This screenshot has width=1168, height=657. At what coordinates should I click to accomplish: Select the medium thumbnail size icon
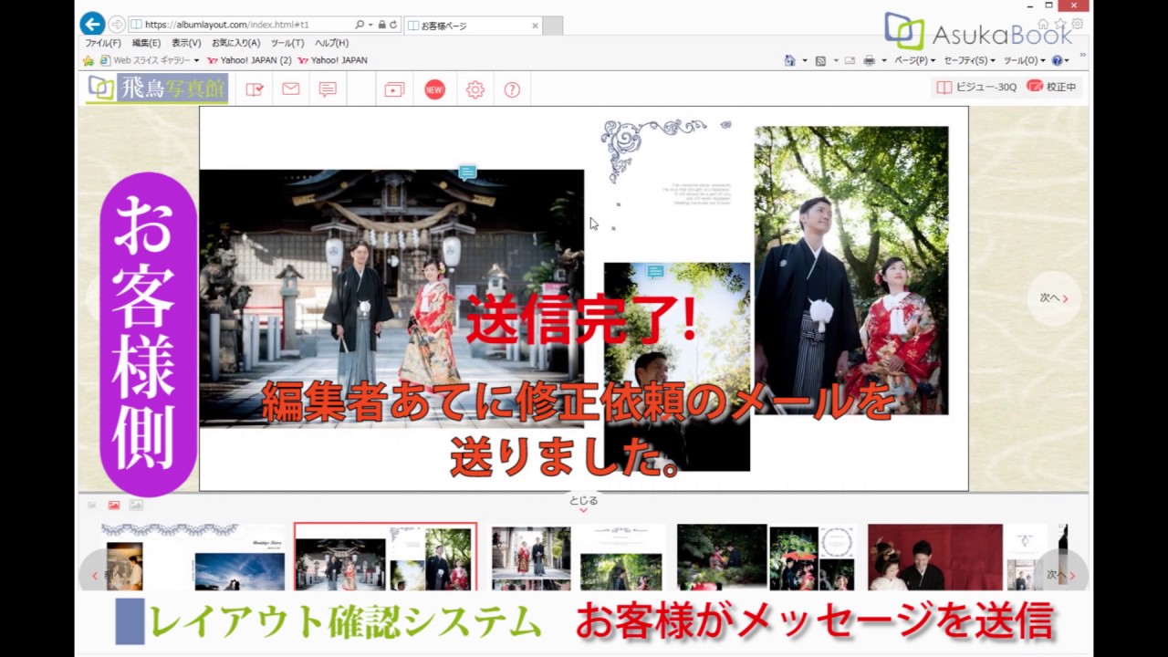(114, 505)
